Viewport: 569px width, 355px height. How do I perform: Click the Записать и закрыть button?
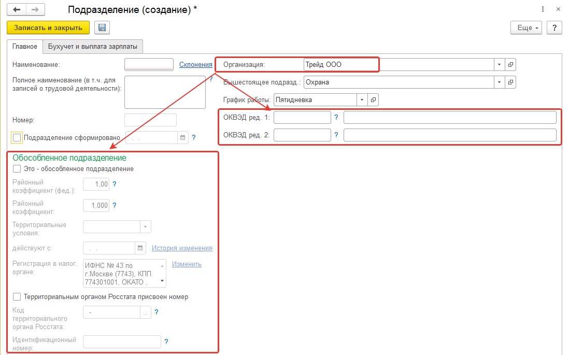(48, 27)
